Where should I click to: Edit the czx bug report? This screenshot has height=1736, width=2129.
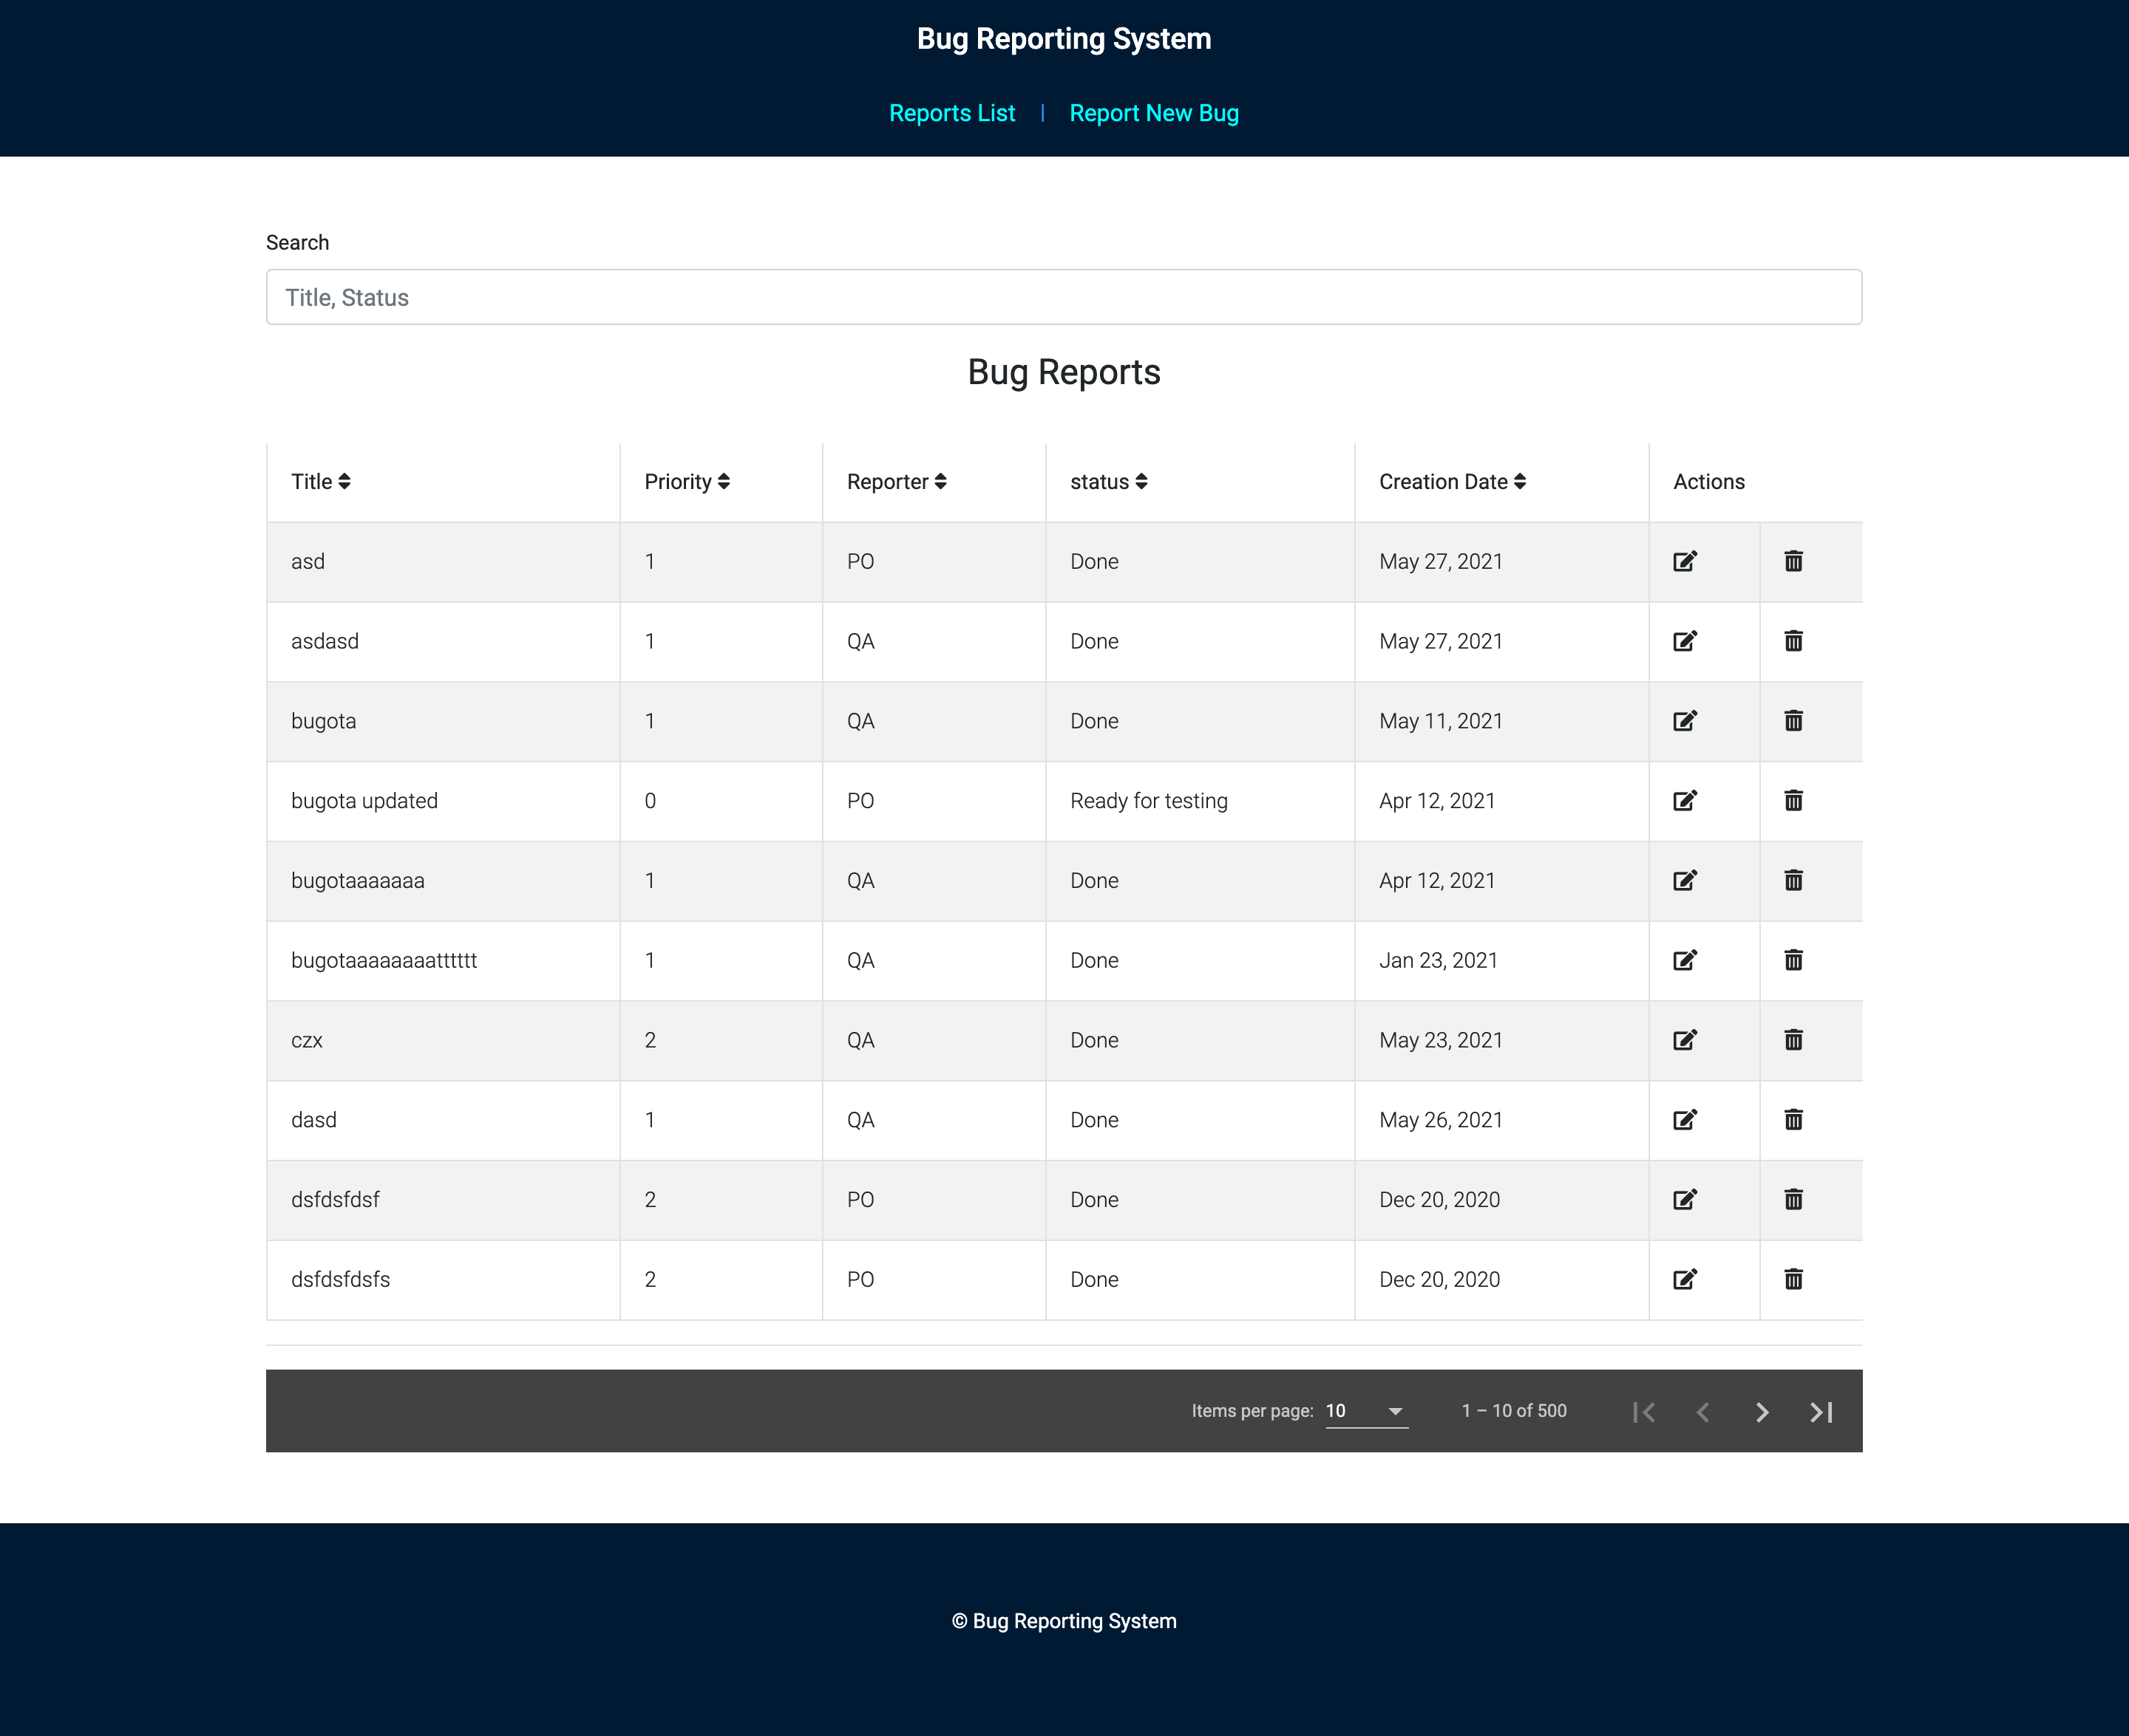(1688, 1040)
